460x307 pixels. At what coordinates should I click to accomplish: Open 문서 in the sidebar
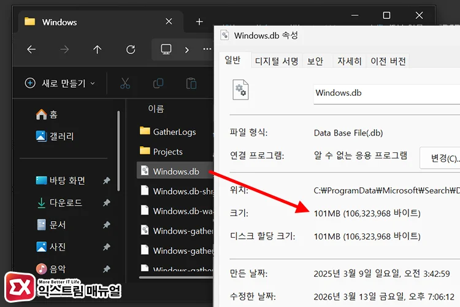52,225
